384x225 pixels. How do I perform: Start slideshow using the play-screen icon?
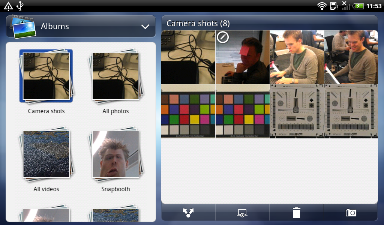[x=242, y=213]
